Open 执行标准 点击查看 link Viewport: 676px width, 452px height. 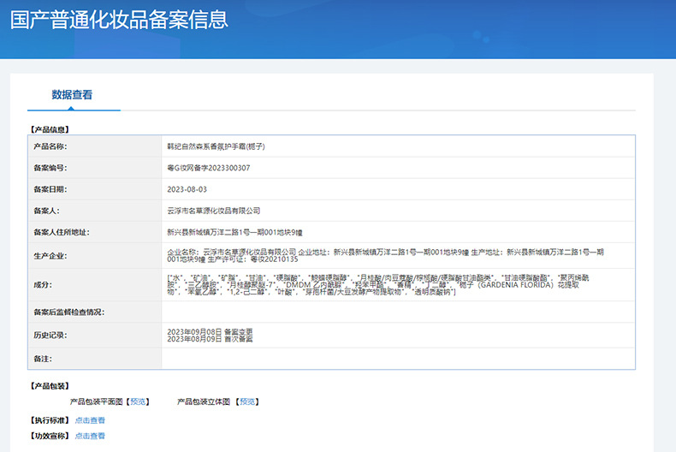tap(90, 420)
